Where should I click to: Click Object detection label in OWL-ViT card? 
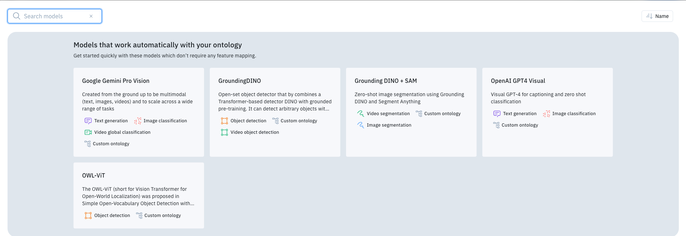pos(112,216)
